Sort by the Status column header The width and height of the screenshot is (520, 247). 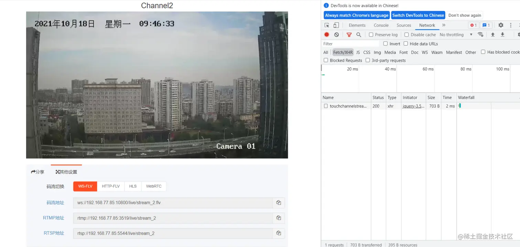tap(378, 98)
